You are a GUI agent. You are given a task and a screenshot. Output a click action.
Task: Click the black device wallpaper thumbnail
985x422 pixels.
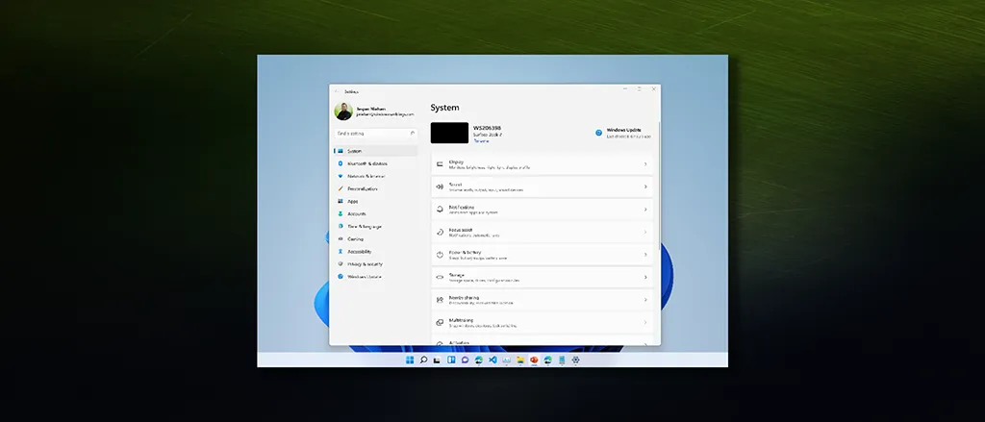click(450, 133)
